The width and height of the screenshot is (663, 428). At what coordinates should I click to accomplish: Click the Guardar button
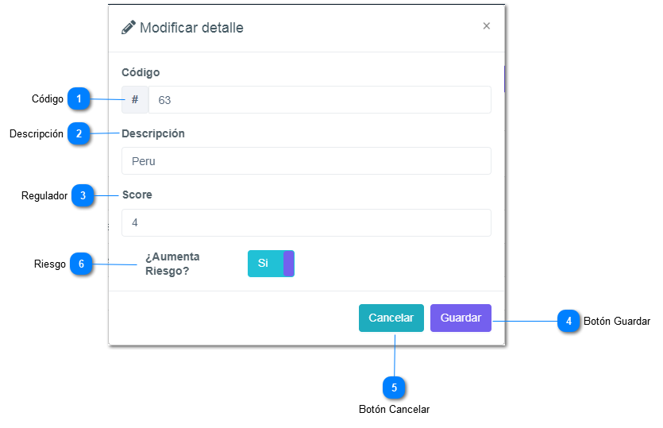[461, 318]
